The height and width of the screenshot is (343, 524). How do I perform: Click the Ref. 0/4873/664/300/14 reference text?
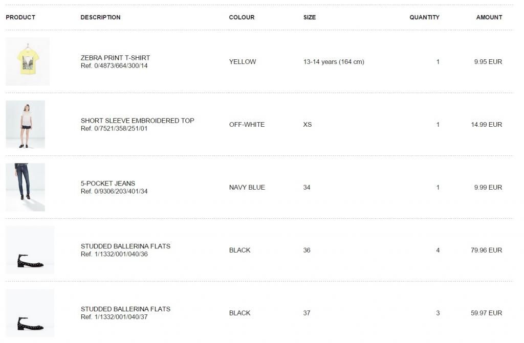point(114,66)
